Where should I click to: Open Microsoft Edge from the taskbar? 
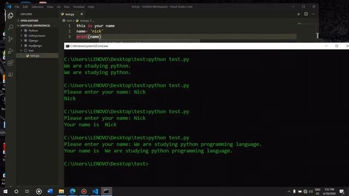(73, 191)
